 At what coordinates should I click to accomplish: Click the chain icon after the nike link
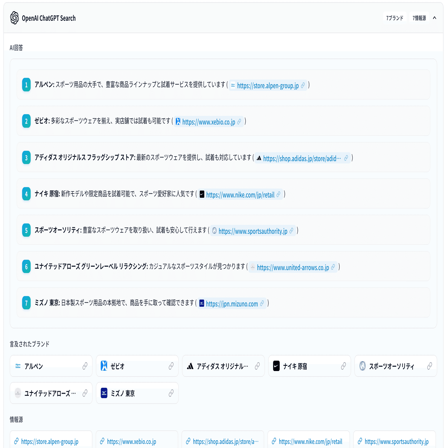pos(278,195)
